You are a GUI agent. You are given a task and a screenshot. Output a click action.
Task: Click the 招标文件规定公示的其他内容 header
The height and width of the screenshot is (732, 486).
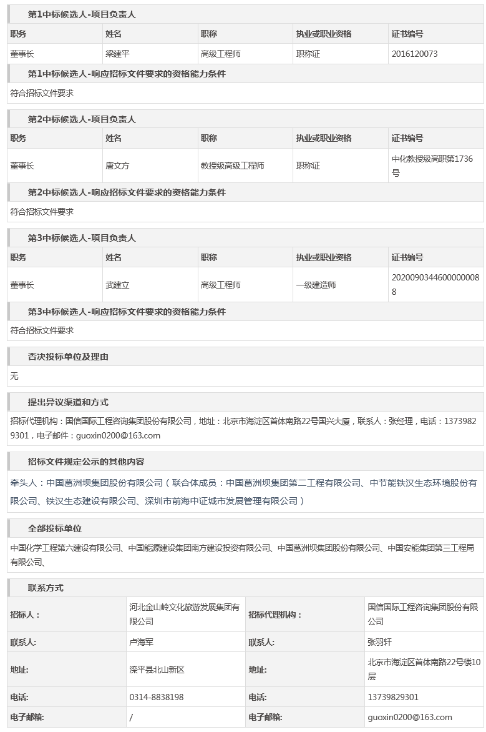click(x=85, y=462)
